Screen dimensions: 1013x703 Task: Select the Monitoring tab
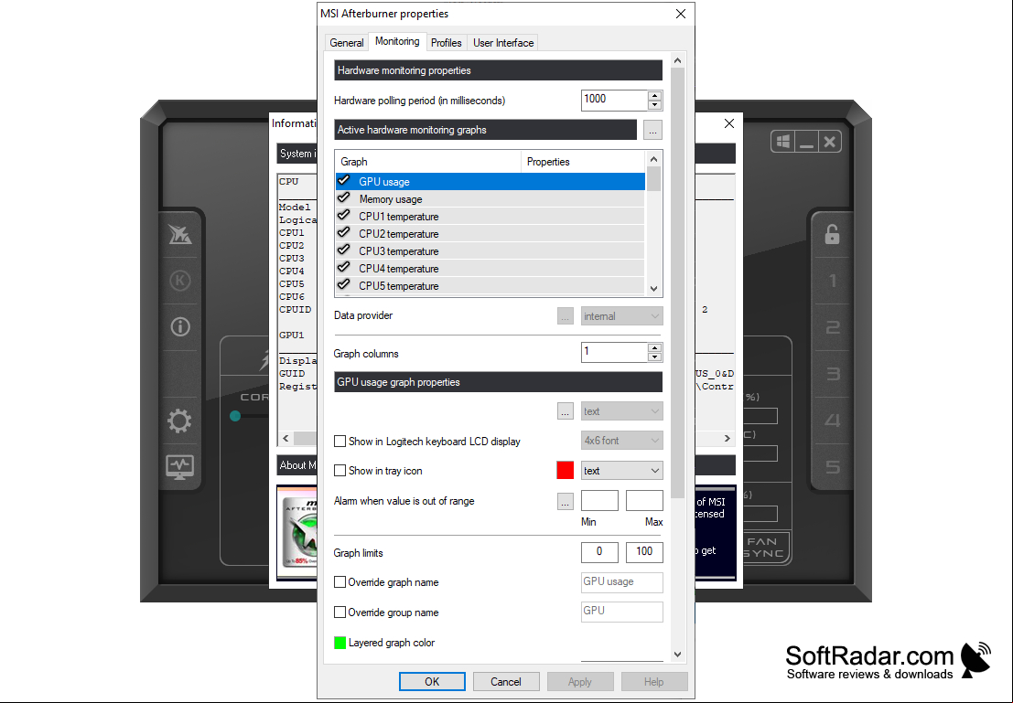396,41
